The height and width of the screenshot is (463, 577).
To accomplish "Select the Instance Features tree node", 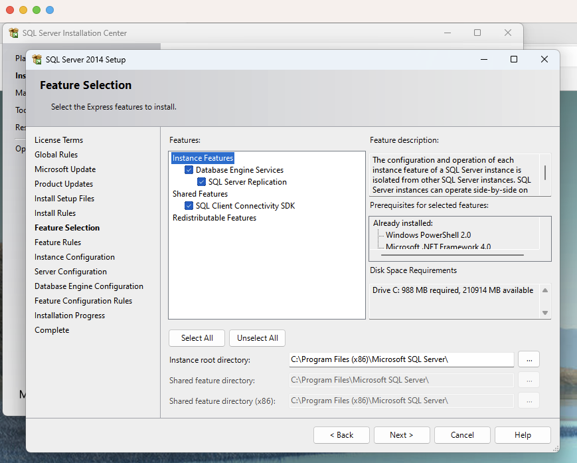I will pyautogui.click(x=203, y=158).
